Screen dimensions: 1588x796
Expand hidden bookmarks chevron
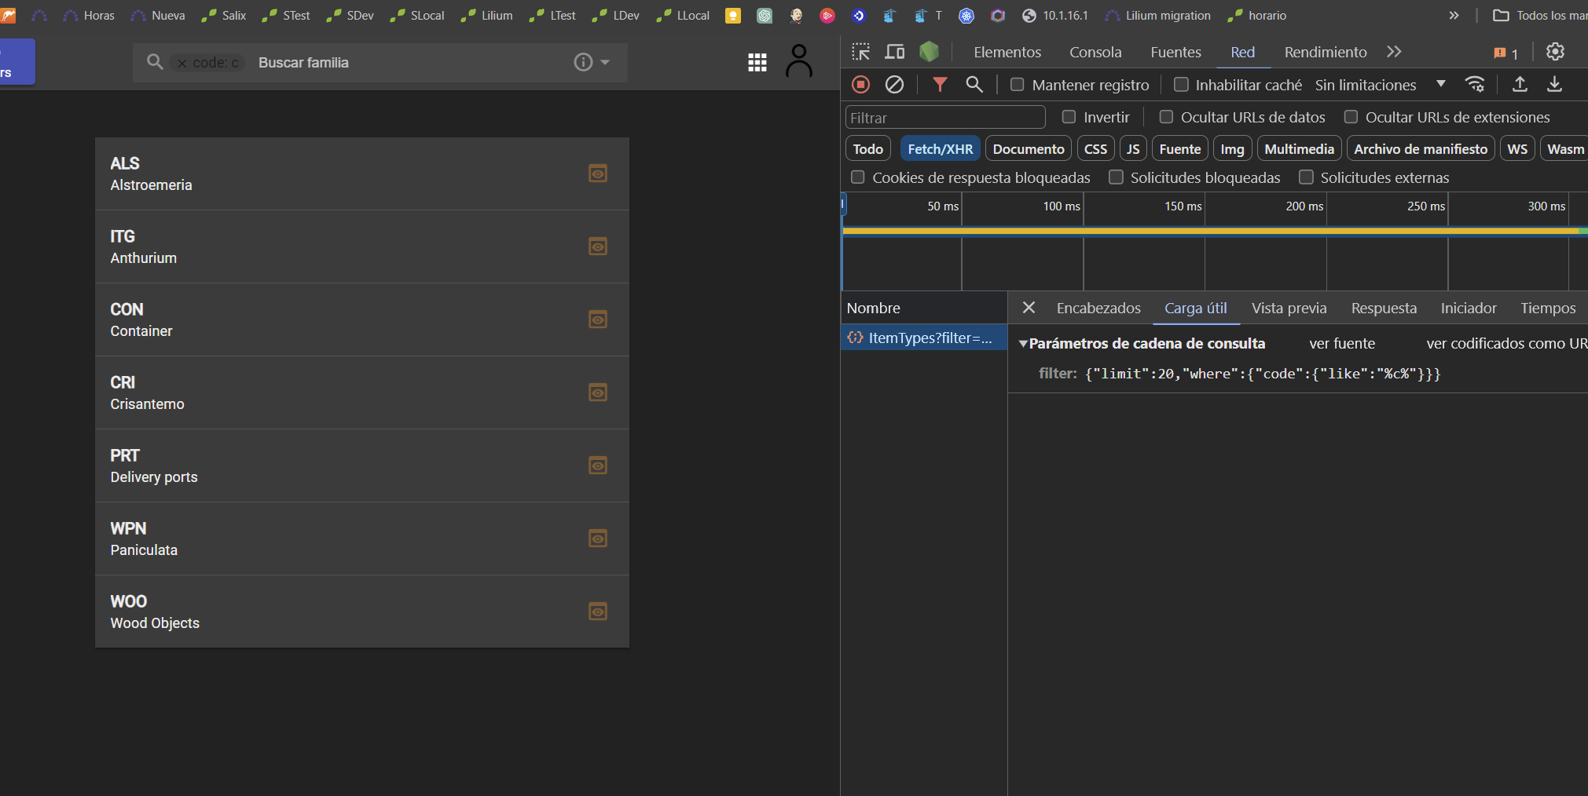click(1454, 15)
